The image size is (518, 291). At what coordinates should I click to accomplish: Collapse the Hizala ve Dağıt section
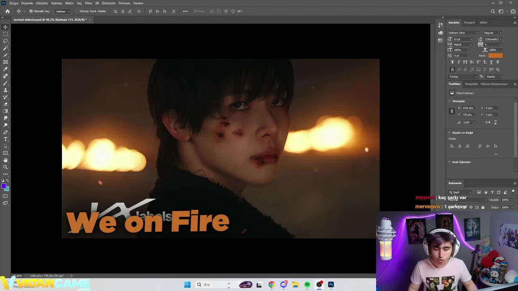449,133
